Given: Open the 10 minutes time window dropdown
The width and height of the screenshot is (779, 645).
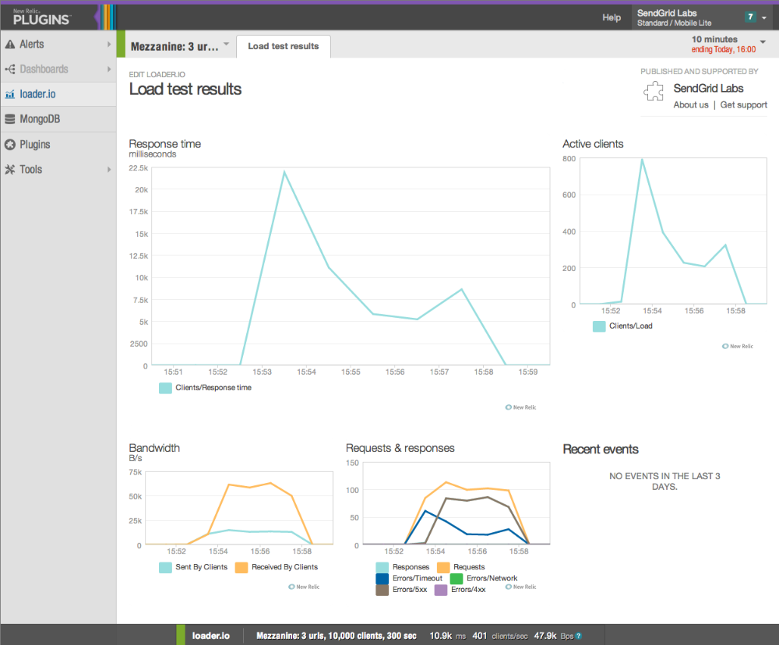Looking at the screenshot, I should tap(763, 42).
